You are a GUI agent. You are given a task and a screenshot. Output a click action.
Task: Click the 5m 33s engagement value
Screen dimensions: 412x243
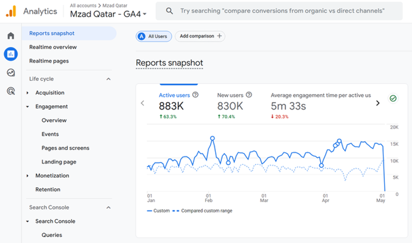[x=289, y=106]
